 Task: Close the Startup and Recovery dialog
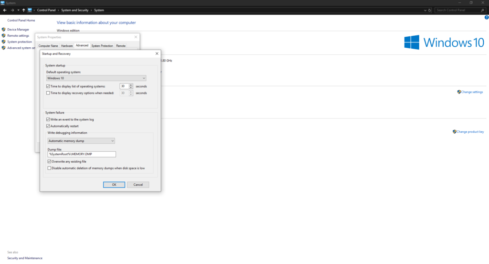coord(157,53)
